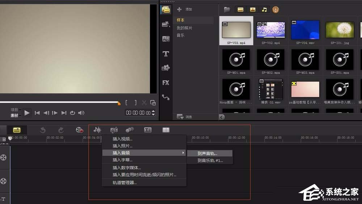The image size is (362, 204).
Task: Open the Title (T) library
Action: (x=166, y=54)
